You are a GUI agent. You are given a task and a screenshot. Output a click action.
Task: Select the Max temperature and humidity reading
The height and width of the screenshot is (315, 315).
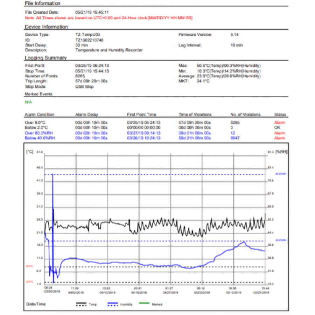pos(229,65)
